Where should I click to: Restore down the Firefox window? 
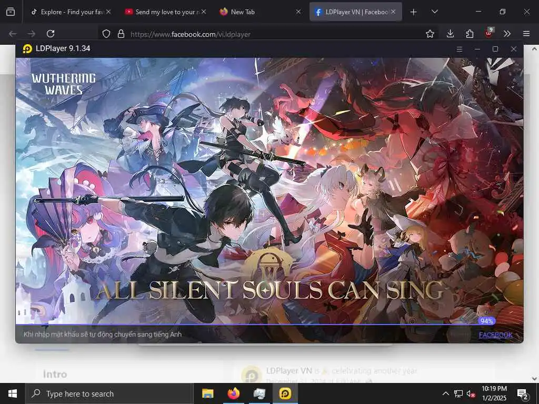point(503,12)
